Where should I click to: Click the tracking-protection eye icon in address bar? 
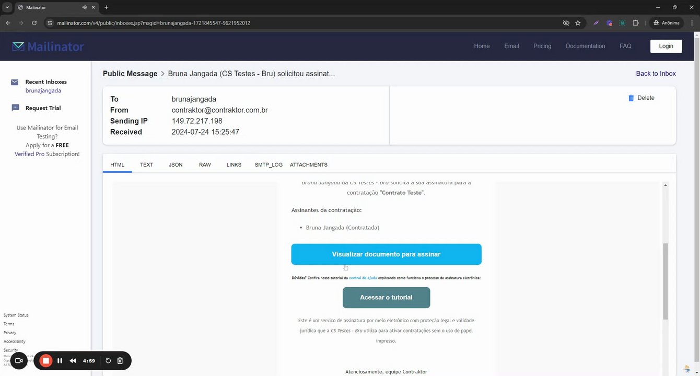(566, 23)
